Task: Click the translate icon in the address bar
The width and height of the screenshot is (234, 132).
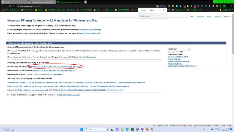Action: pyautogui.click(x=157, y=6)
